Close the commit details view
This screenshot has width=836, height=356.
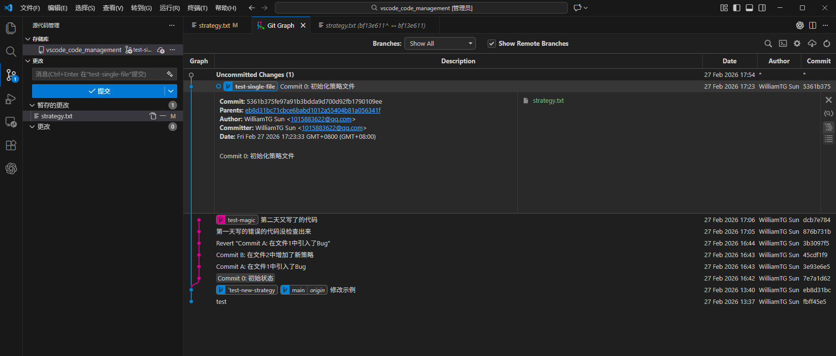(829, 100)
